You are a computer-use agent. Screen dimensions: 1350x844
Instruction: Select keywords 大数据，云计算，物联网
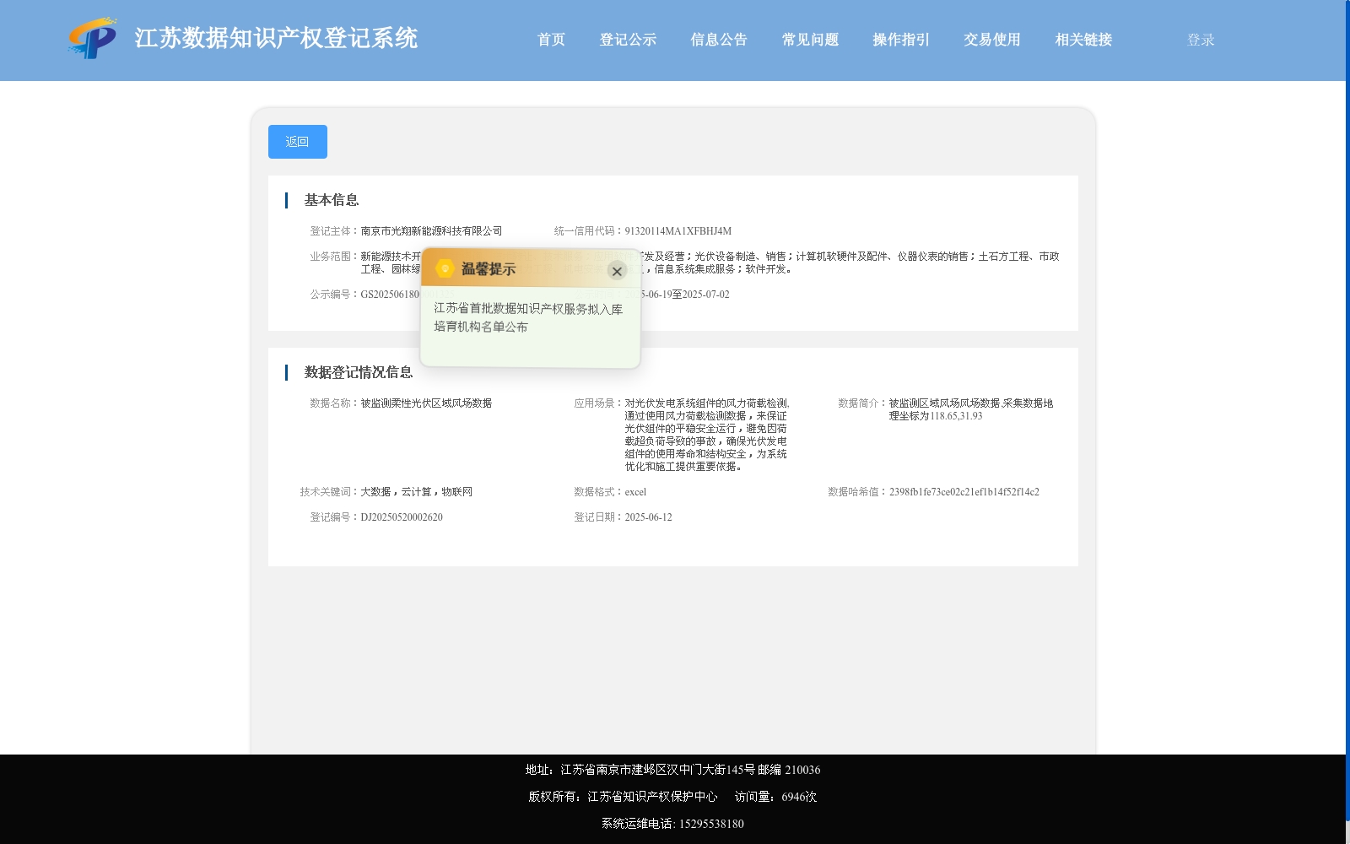(x=416, y=492)
